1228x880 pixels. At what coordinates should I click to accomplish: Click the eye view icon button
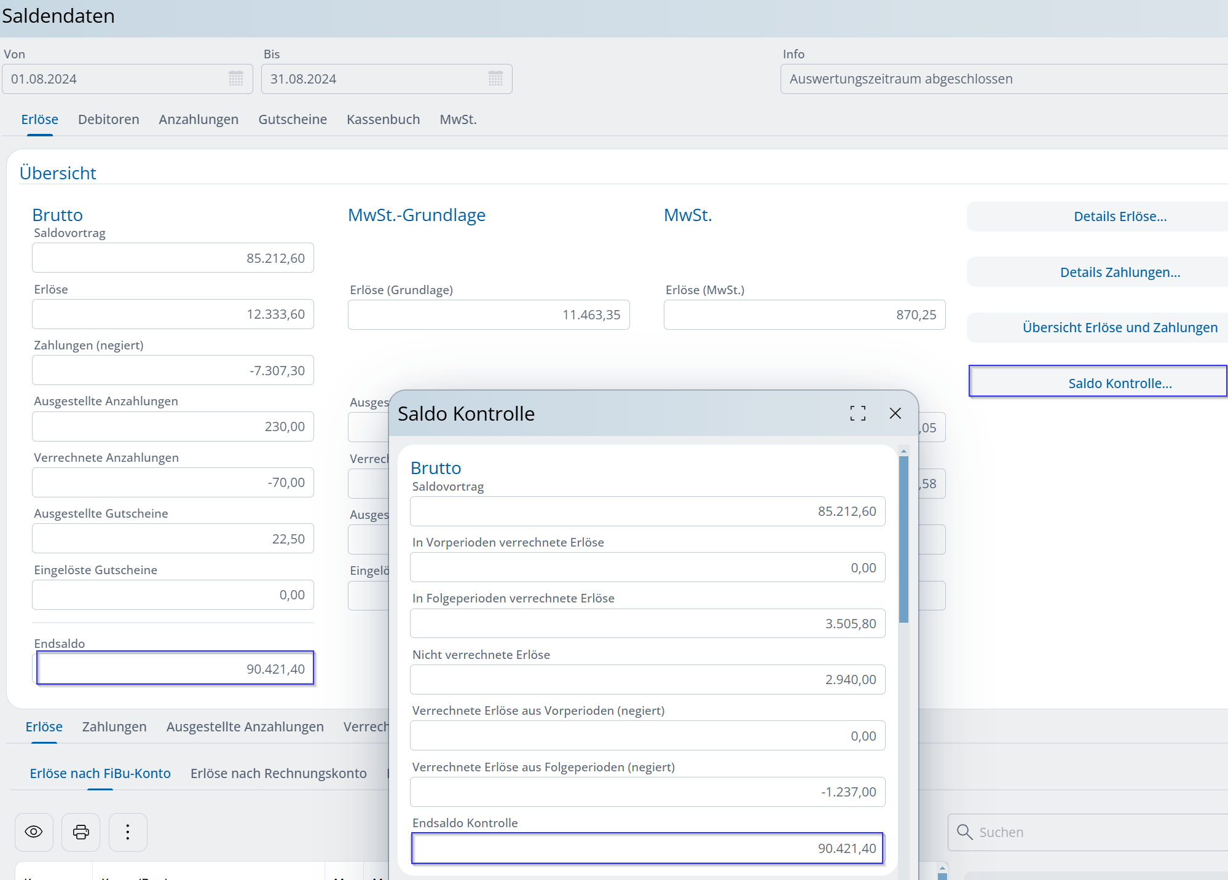(34, 832)
